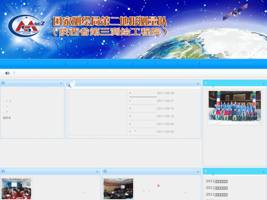The height and width of the screenshot is (200, 267).
Task: Click the orange '0' in the bottom-middle panel
Action: click(158, 186)
